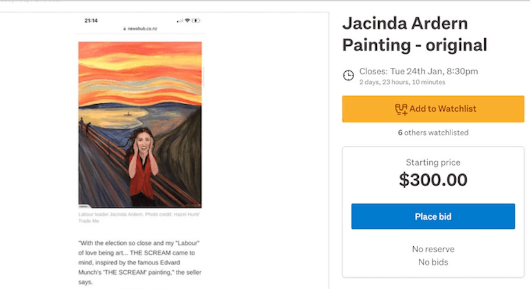Click the clock icon beside closing time

(348, 76)
